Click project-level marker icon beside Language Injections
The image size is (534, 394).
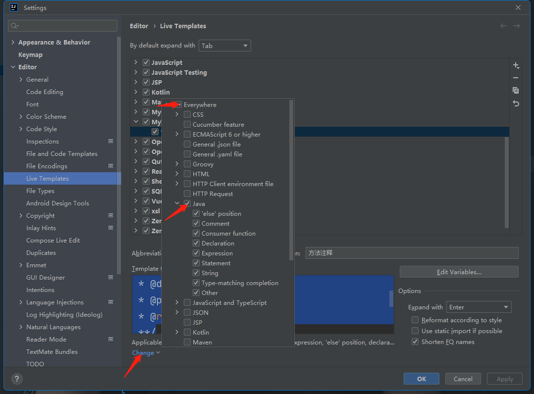click(110, 302)
